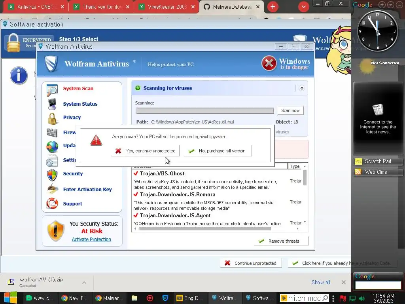Image resolution: width=405 pixels, height=304 pixels.
Task: Click Show all downloads link
Action: pyautogui.click(x=321, y=282)
